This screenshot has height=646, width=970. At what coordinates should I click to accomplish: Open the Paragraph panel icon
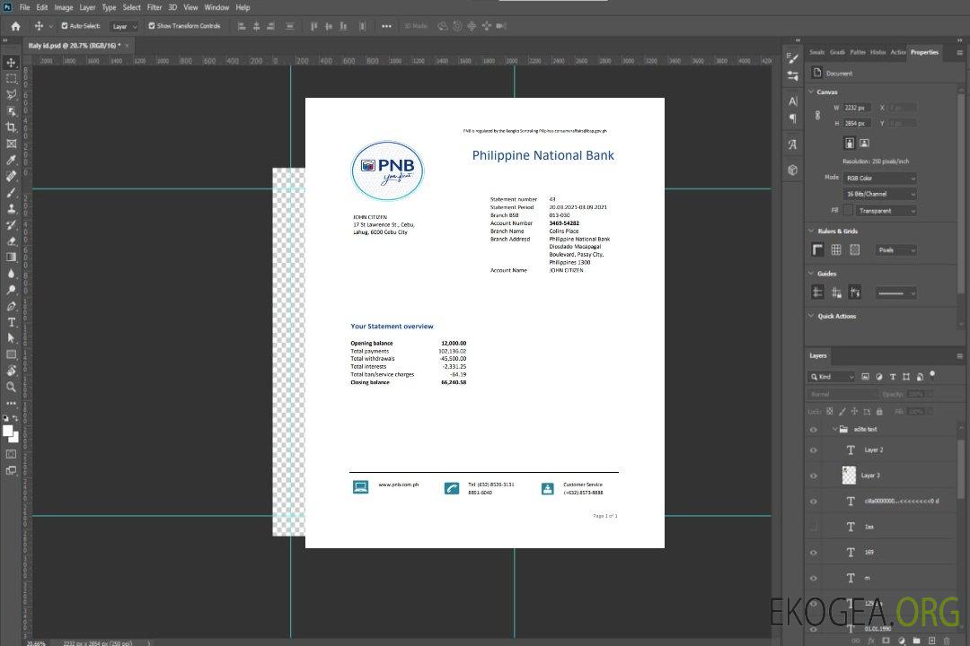coord(793,118)
